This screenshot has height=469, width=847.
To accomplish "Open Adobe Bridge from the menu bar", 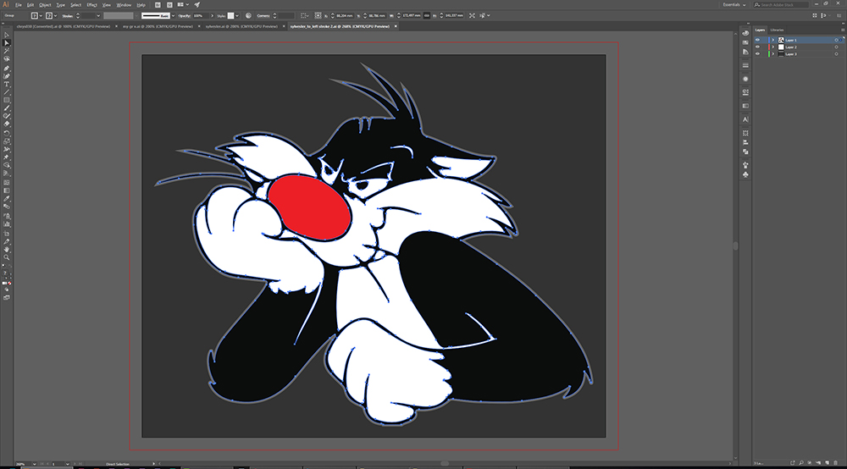I will click(158, 5).
